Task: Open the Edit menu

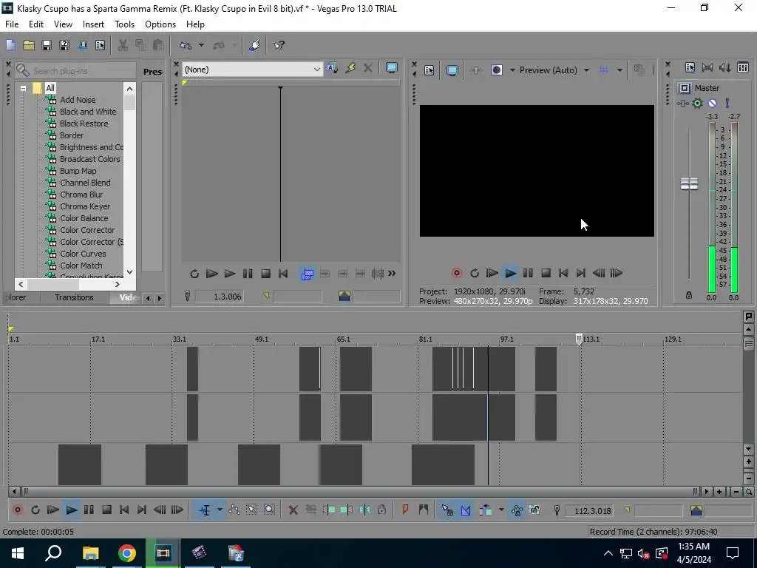Action: point(36,24)
